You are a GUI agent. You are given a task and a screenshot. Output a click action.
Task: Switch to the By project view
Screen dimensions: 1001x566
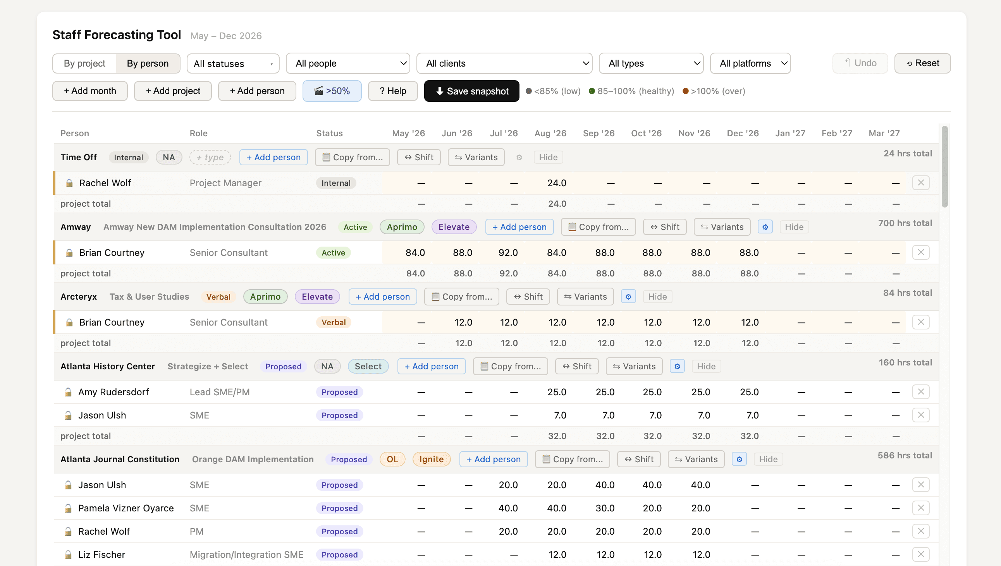(84, 63)
